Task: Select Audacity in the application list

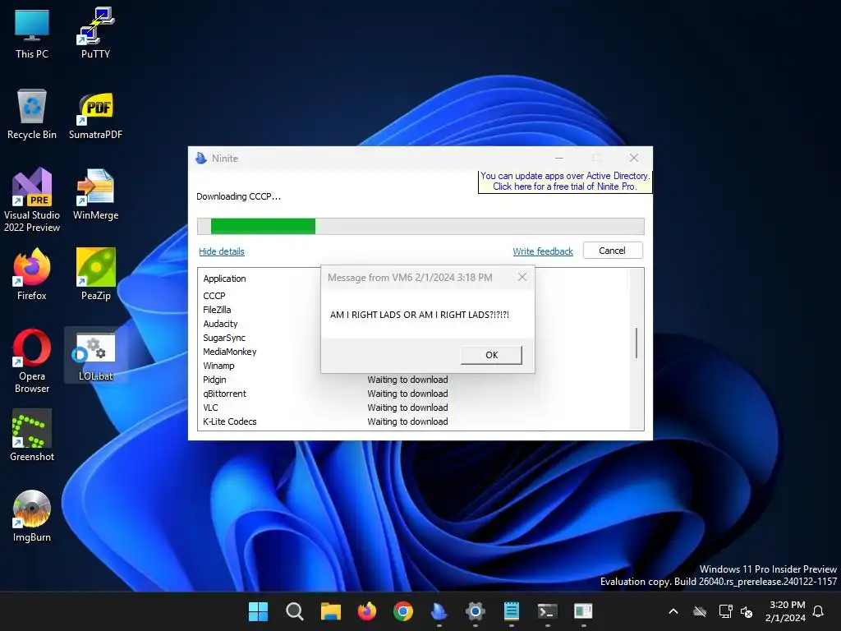Action: pos(220,324)
